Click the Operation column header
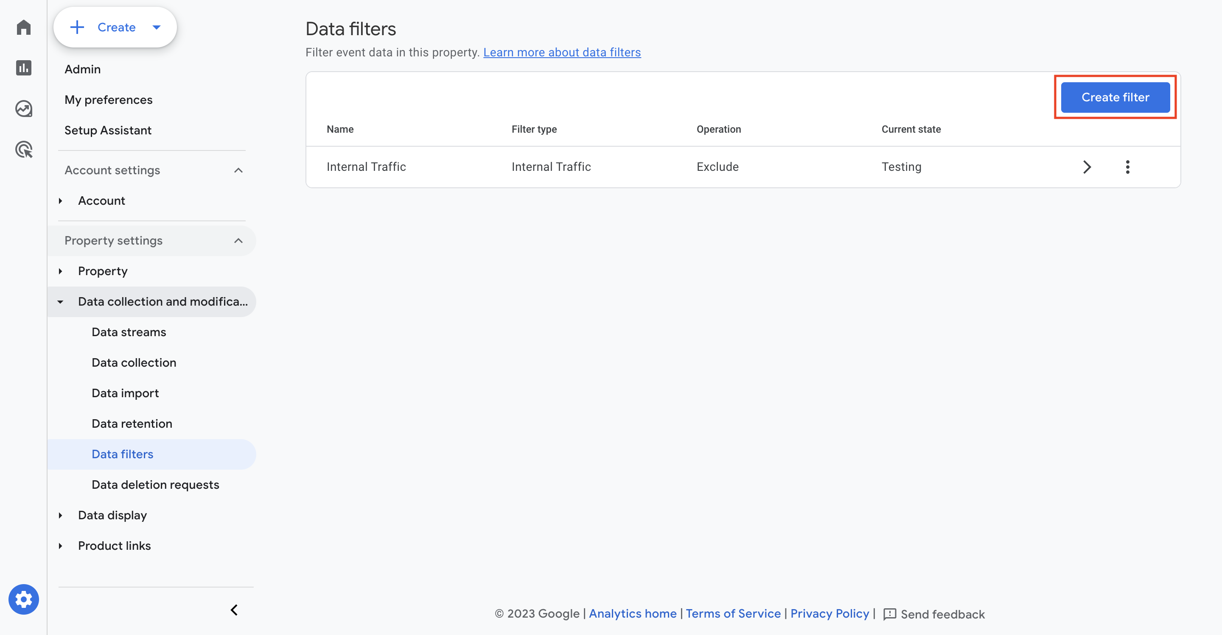 719,129
